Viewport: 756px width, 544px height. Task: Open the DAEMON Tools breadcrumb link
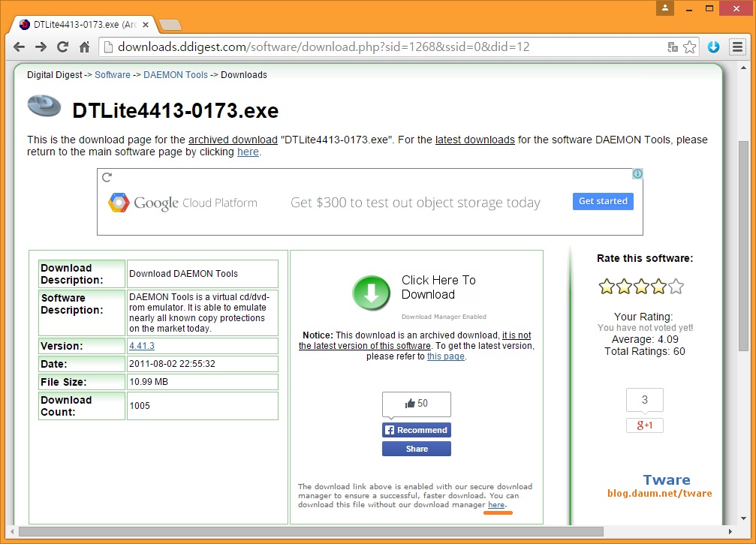pos(176,75)
